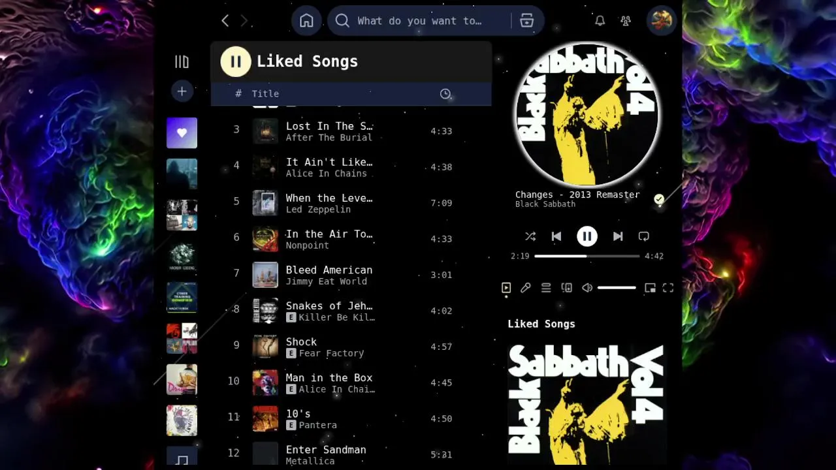
Task: Open the Black Sabbath artist link
Action: pyautogui.click(x=545, y=204)
